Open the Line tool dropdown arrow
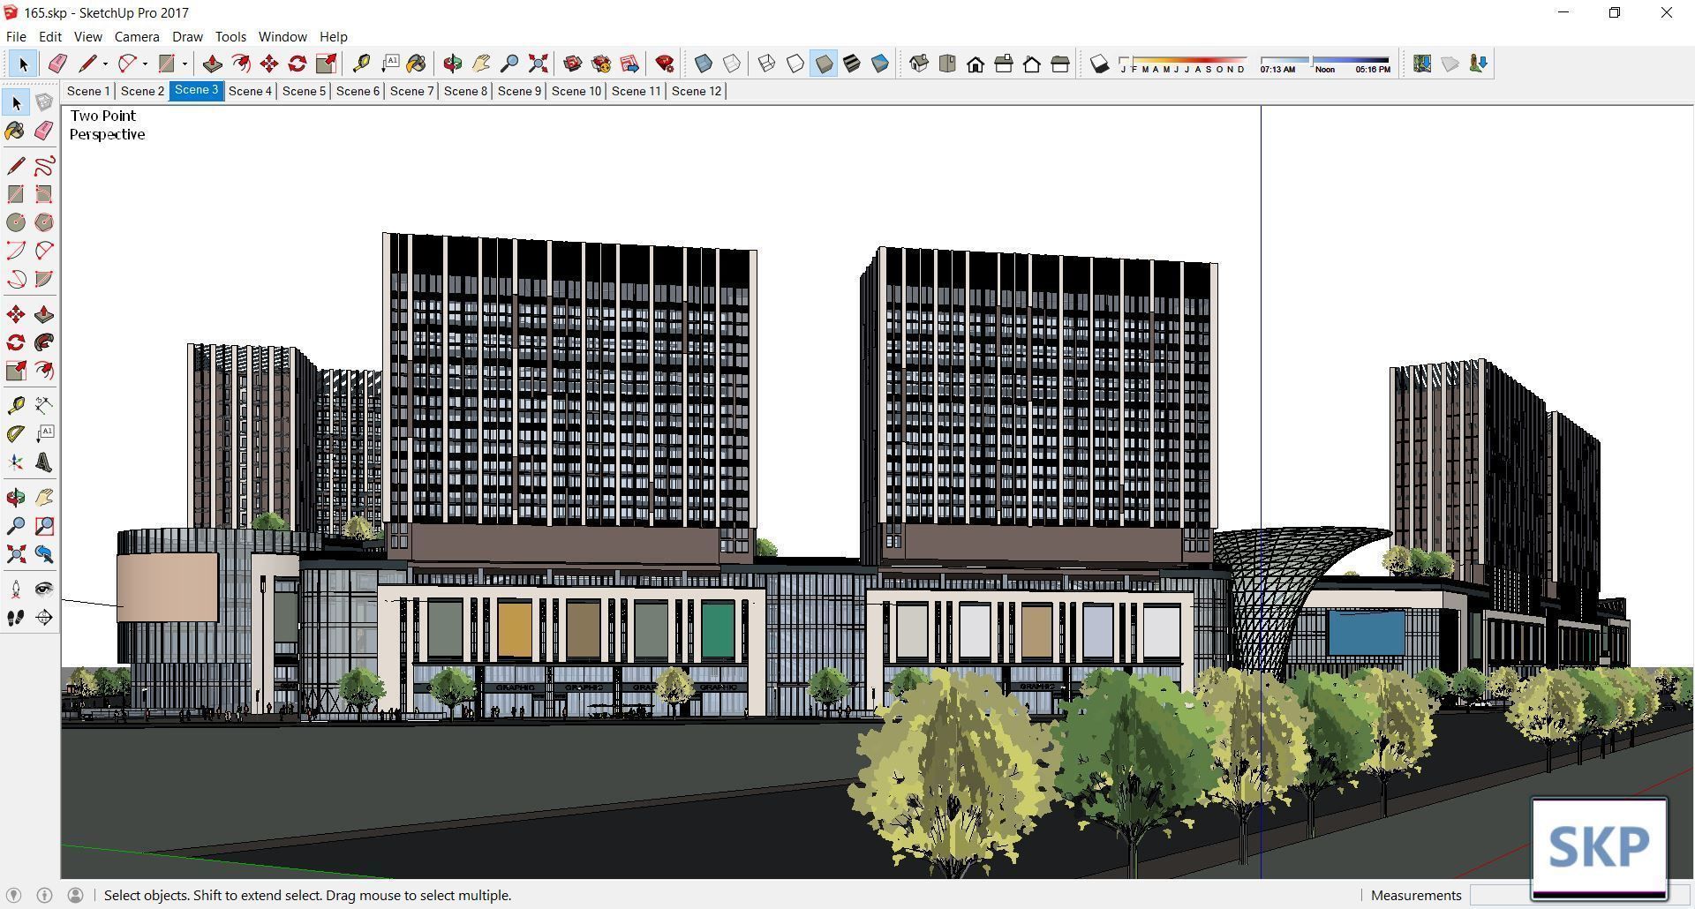Screen dimensions: 1695x909 (x=105, y=64)
